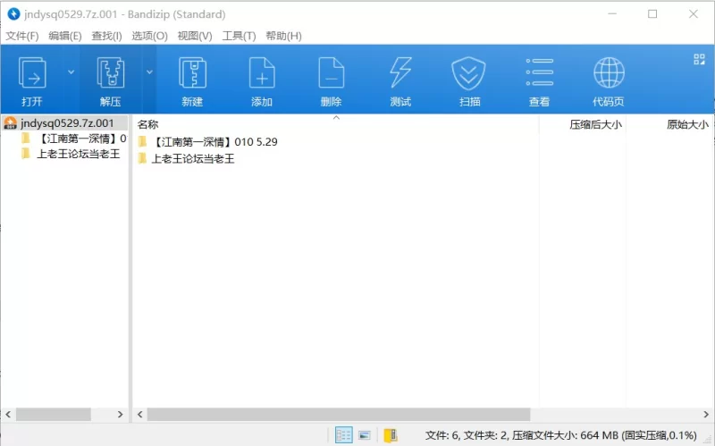Click the 打开 (Open) toolbar icon

point(32,73)
